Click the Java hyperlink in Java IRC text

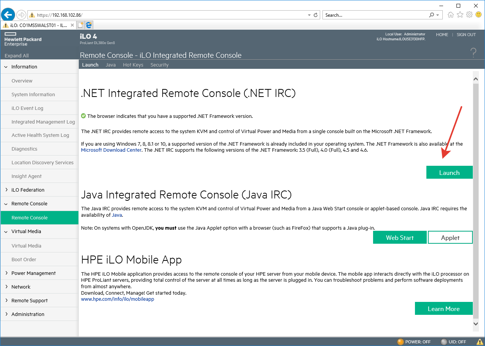[117, 215]
